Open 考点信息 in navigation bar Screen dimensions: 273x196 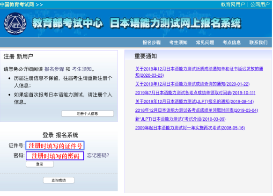[232, 43]
